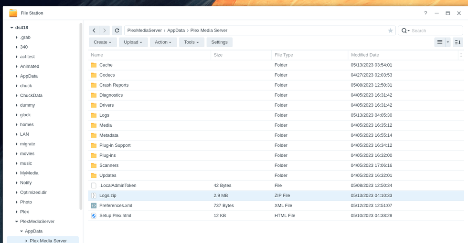
Task: Select the MyMedia folder in tree
Action: click(x=29, y=173)
